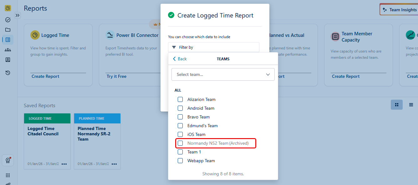Click the Power BI Connector card title

click(137, 35)
